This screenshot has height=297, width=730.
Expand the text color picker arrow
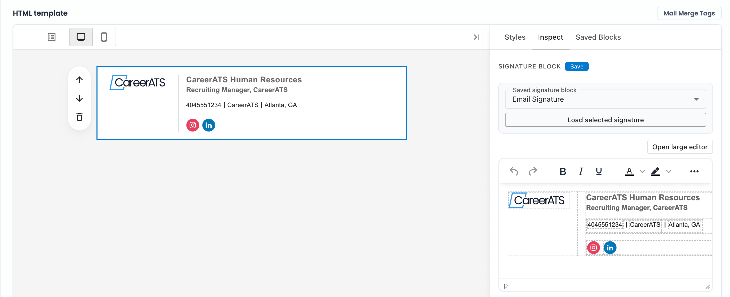coord(642,171)
